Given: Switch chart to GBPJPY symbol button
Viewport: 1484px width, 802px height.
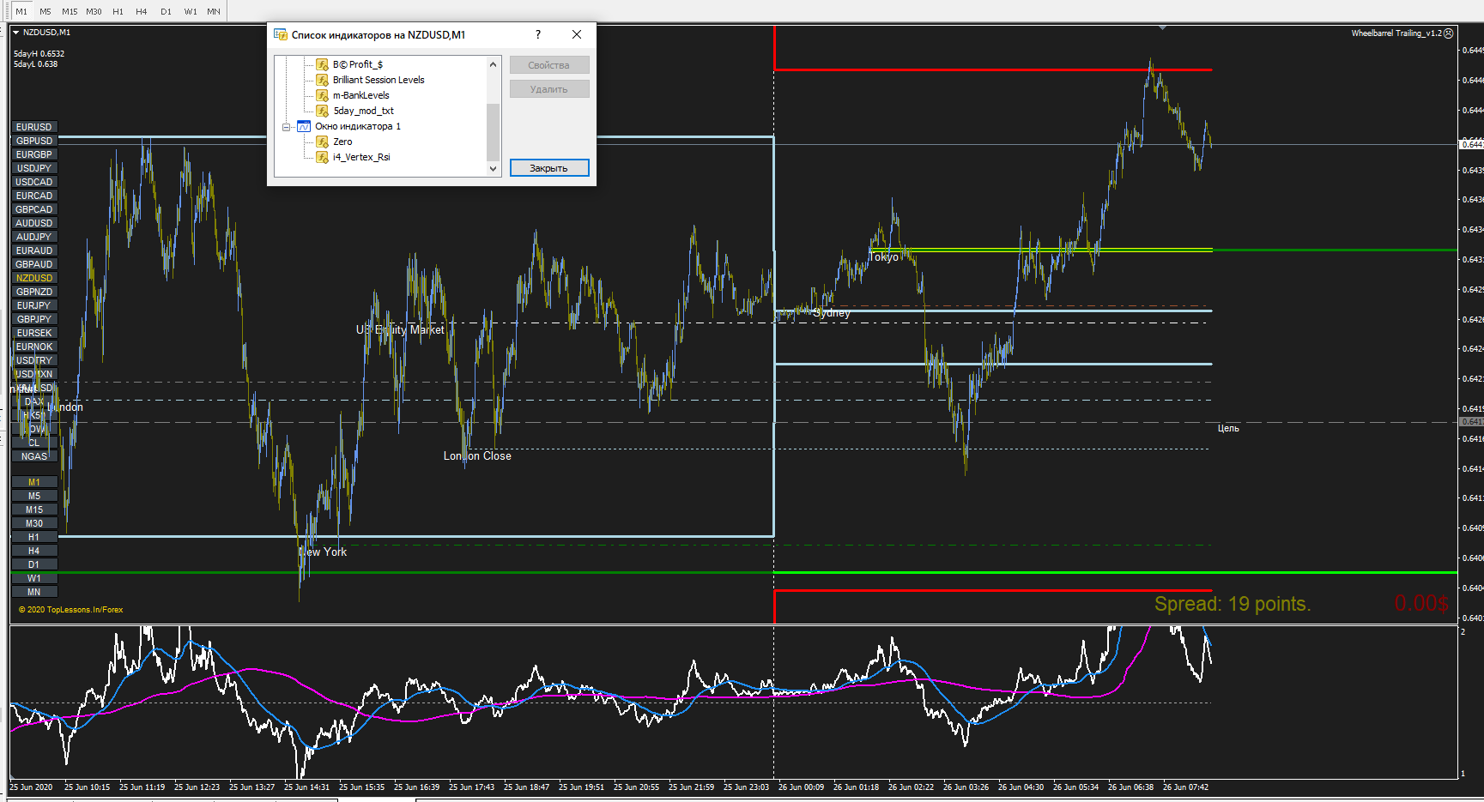Looking at the screenshot, I should coord(34,319).
